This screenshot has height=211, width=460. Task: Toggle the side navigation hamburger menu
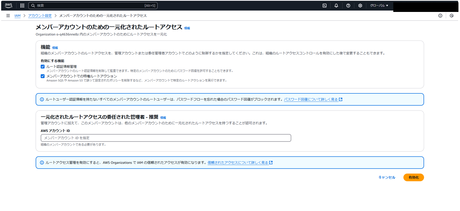8,15
